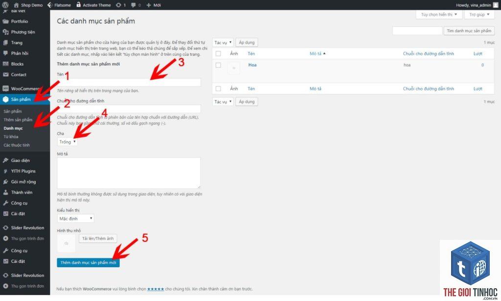
Task: Click the Shop Demo home icon
Action: (x=16, y=5)
